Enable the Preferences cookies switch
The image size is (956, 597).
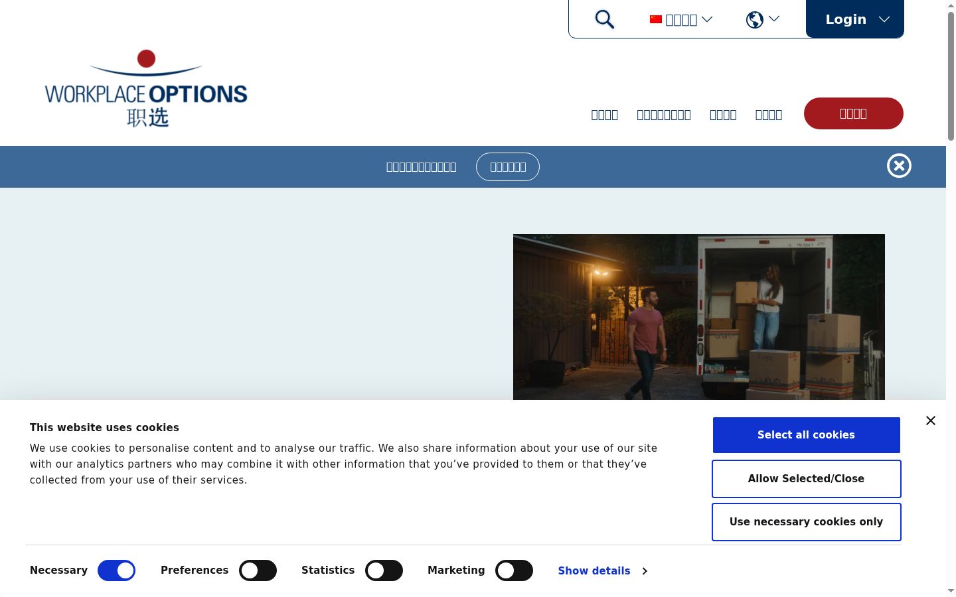pyautogui.click(x=258, y=570)
